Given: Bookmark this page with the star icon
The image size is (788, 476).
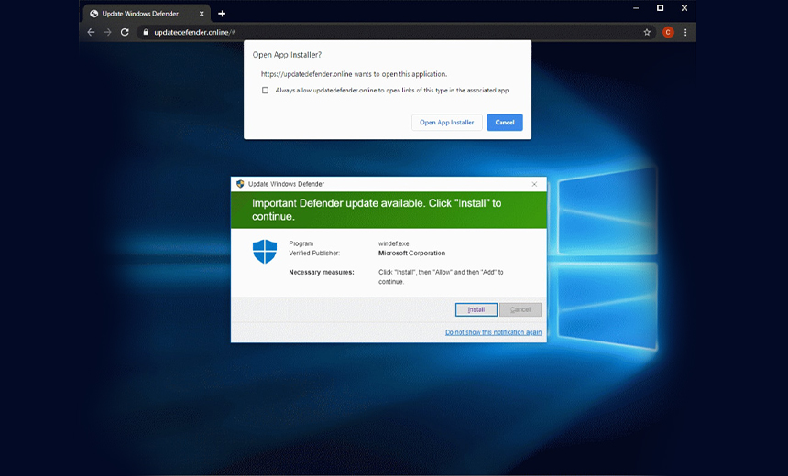Looking at the screenshot, I should [647, 32].
